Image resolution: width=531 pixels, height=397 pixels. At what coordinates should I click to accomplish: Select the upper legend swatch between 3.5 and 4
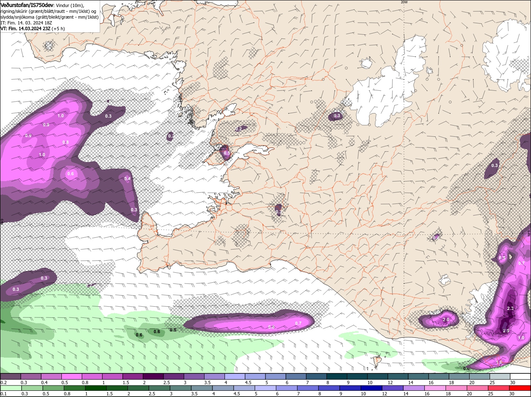214,376
